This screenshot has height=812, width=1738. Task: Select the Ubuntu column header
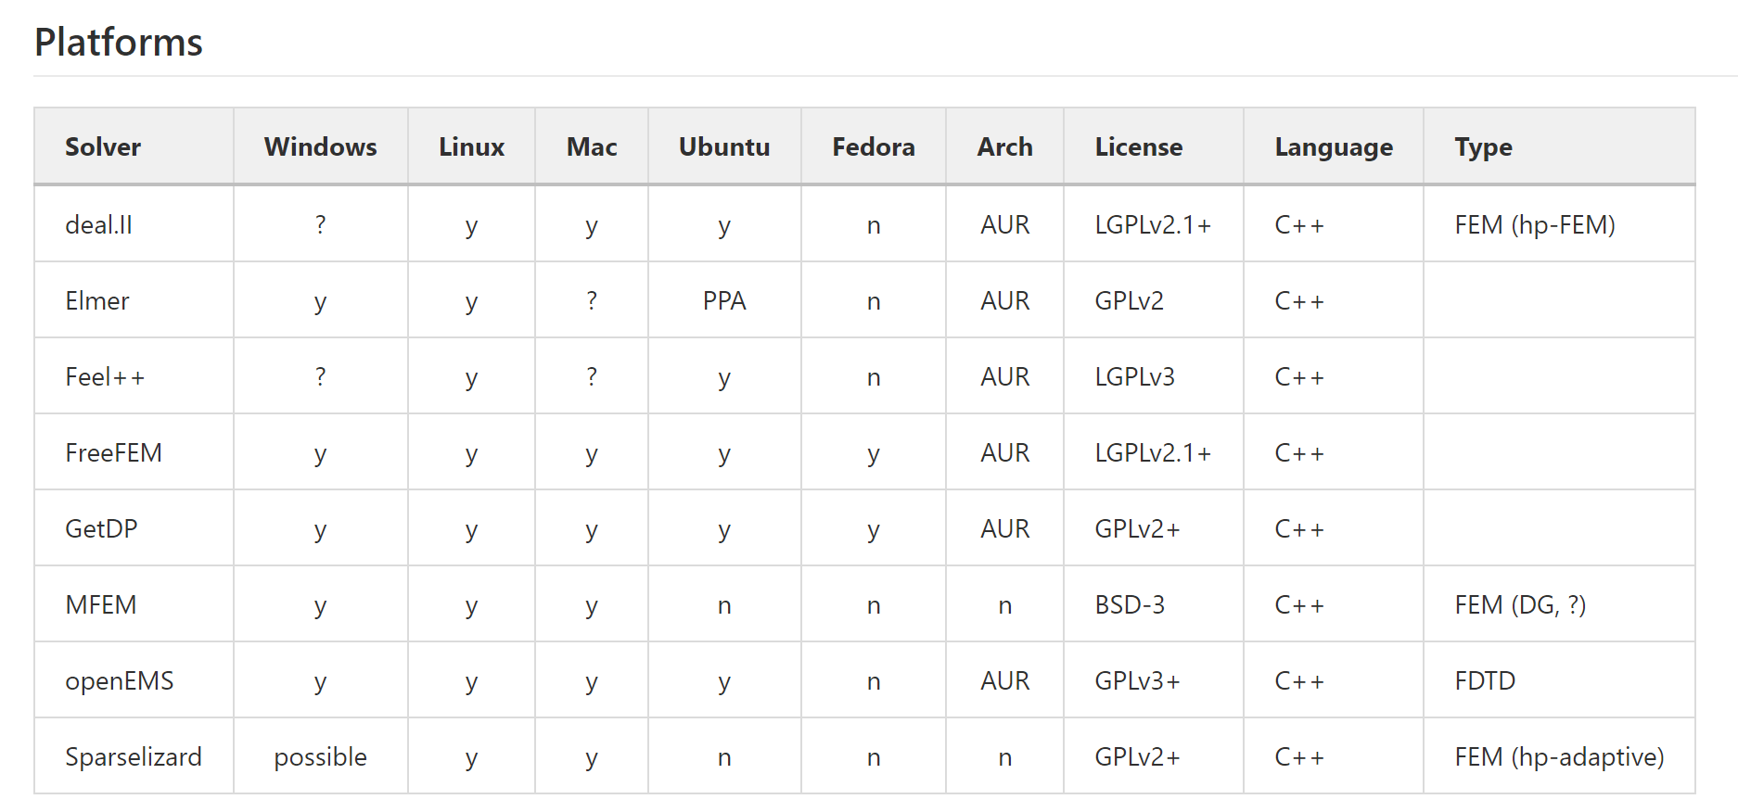click(724, 147)
